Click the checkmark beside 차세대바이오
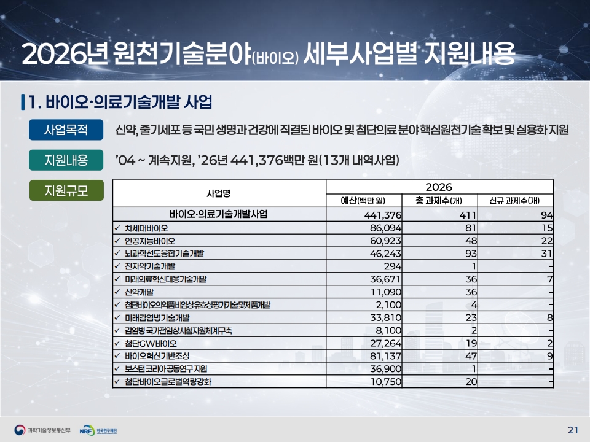This screenshot has width=590, height=442. tap(117, 228)
